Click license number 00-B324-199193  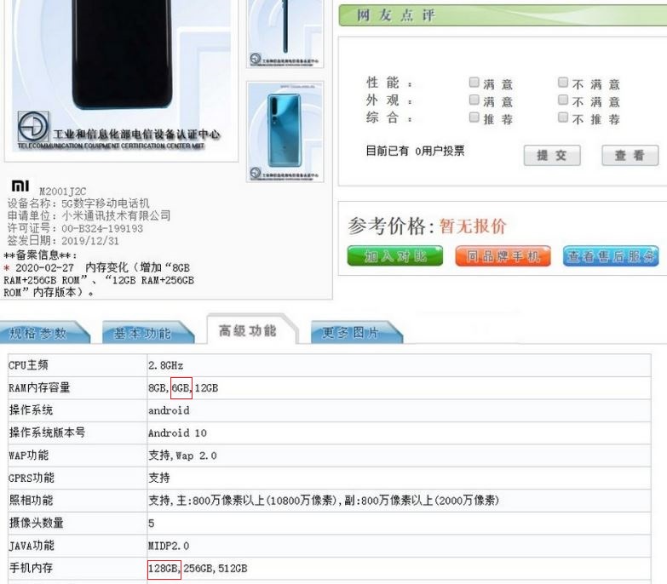click(102, 228)
